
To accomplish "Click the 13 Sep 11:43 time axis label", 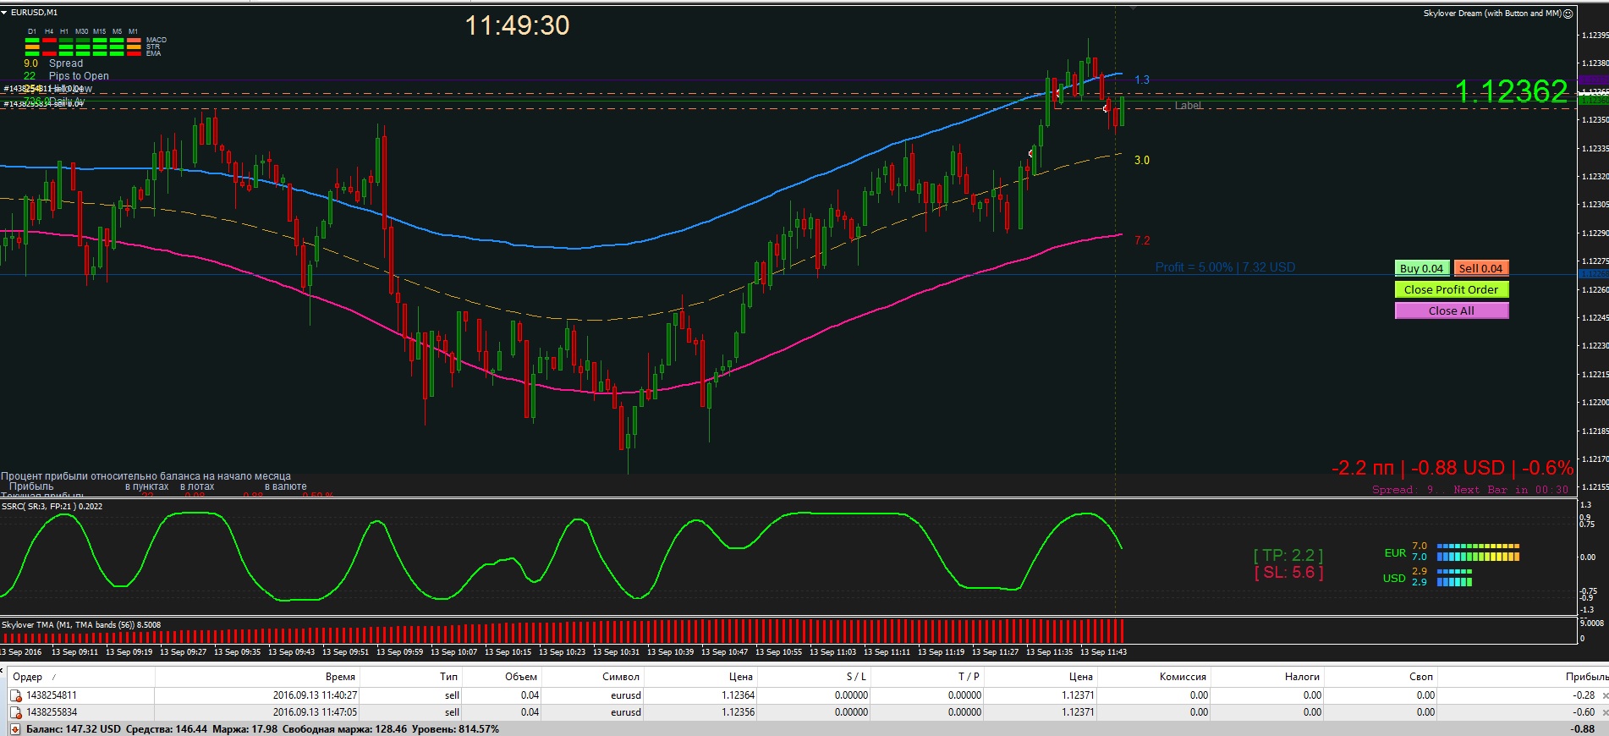I will [1103, 652].
